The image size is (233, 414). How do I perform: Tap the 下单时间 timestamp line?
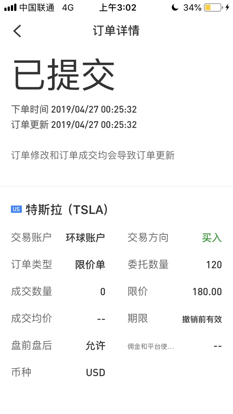tap(74, 109)
